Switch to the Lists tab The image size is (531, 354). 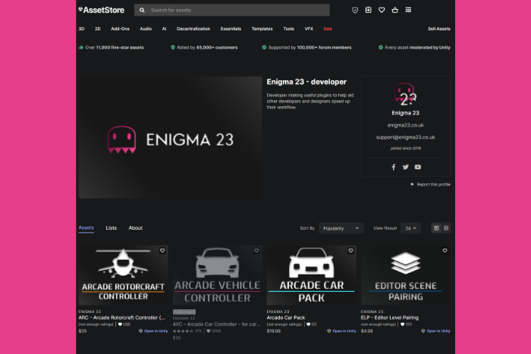pyautogui.click(x=112, y=228)
